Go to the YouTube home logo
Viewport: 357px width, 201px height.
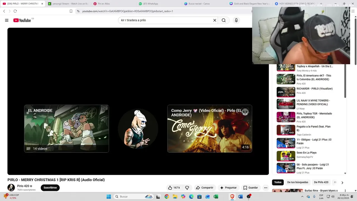pos(22,20)
